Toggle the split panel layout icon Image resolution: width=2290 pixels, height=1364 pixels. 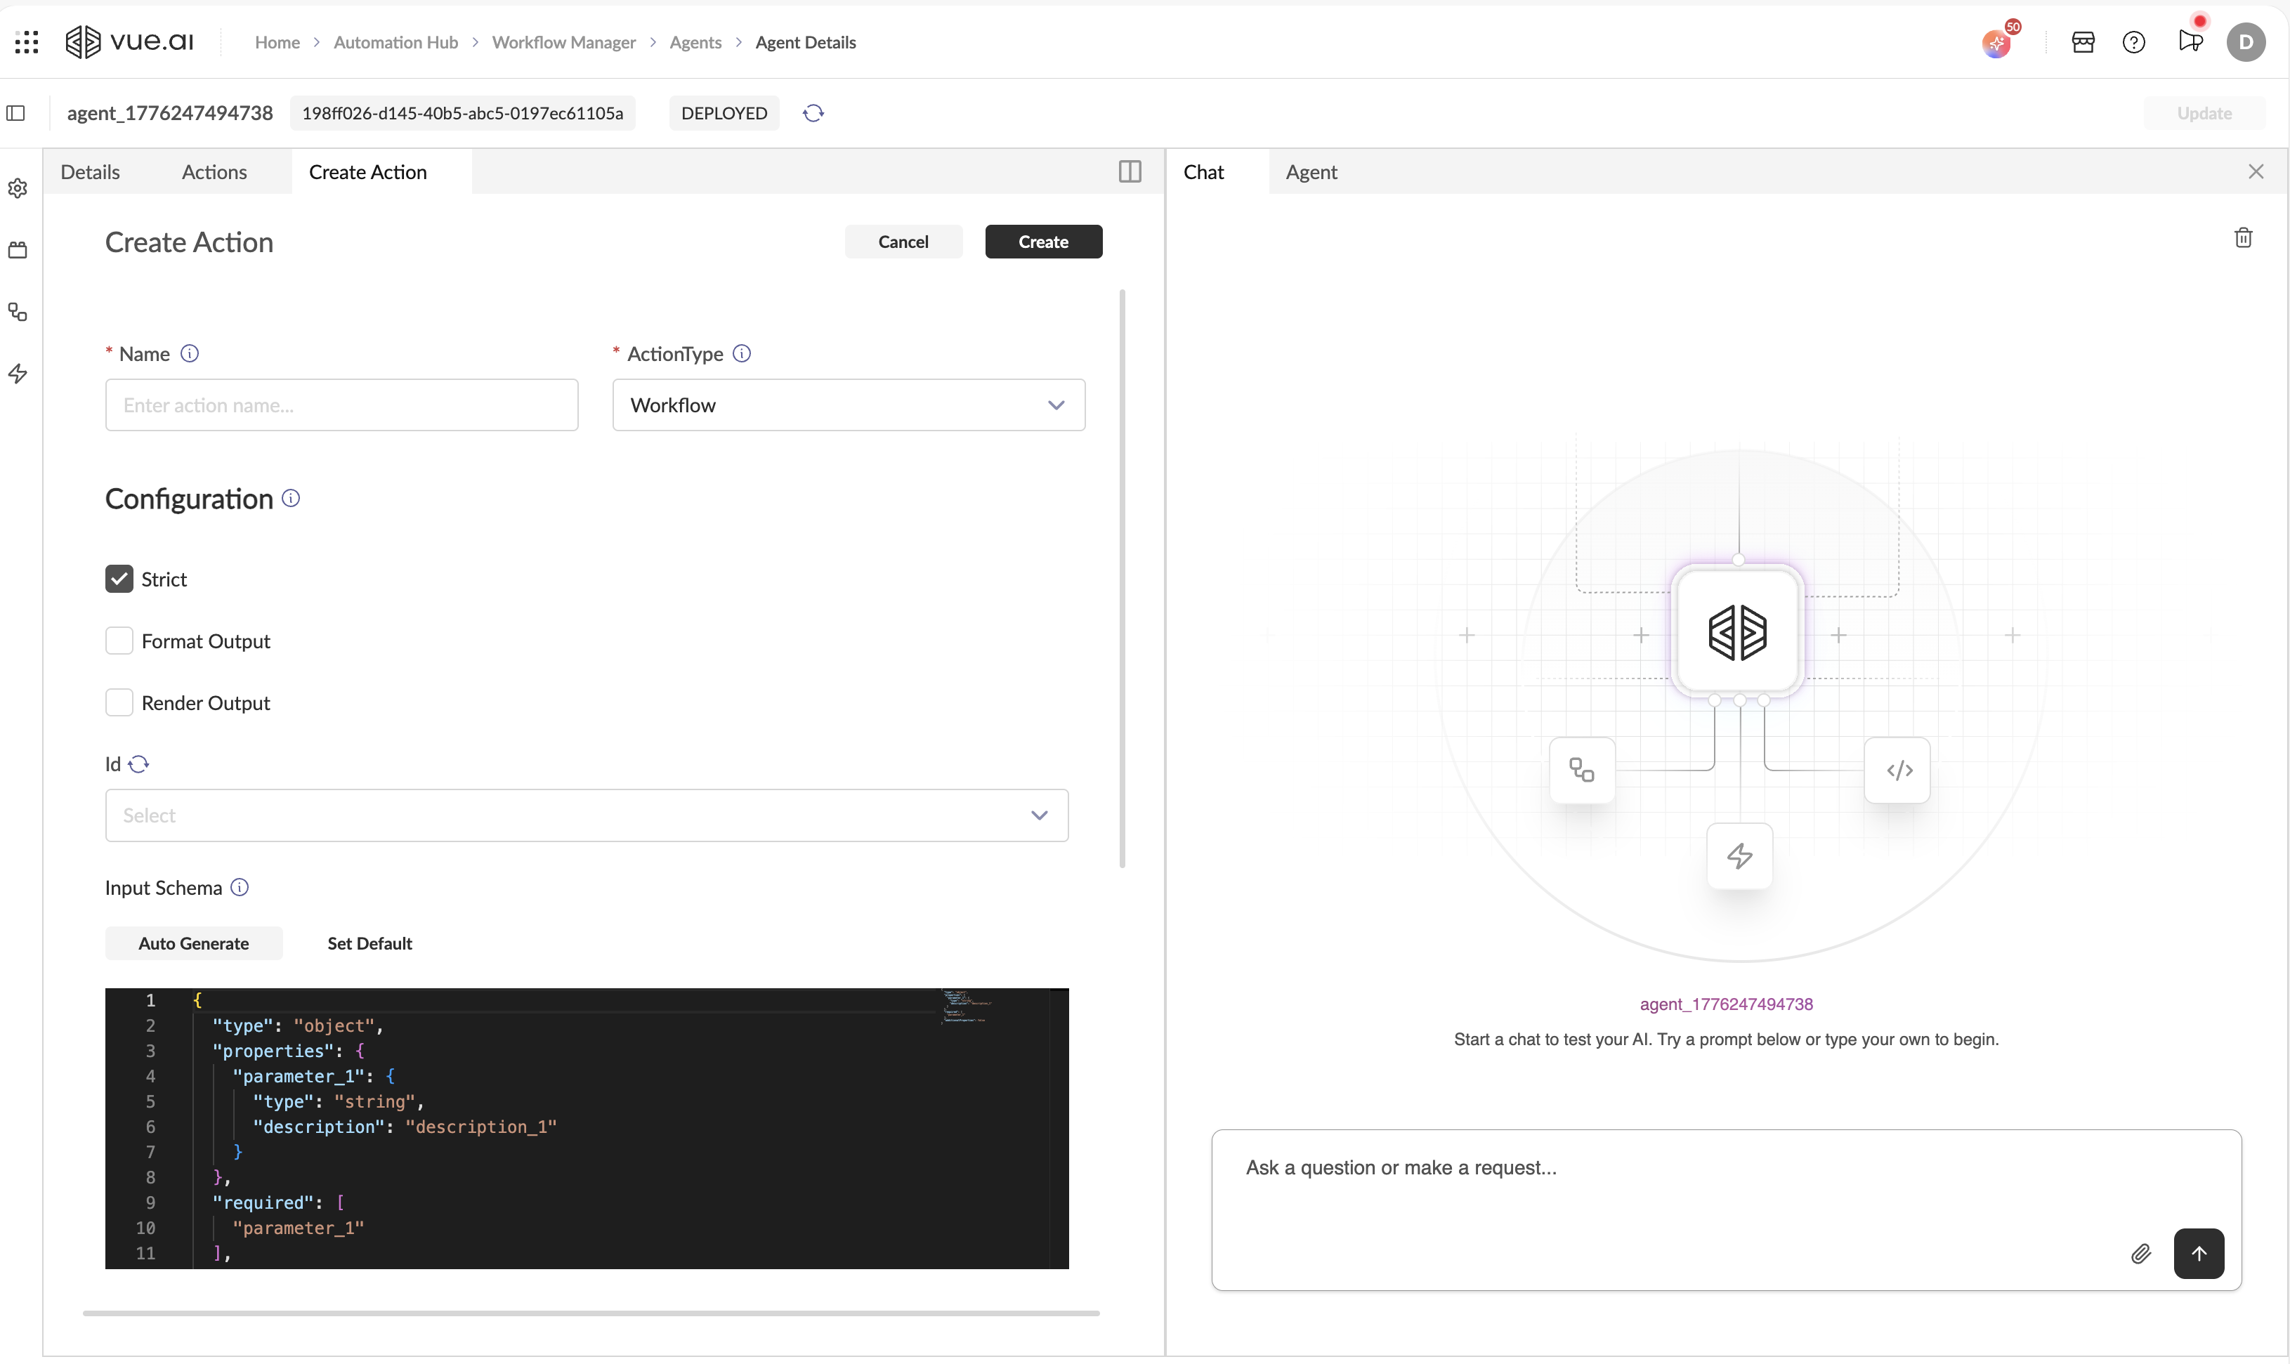coord(1130,171)
